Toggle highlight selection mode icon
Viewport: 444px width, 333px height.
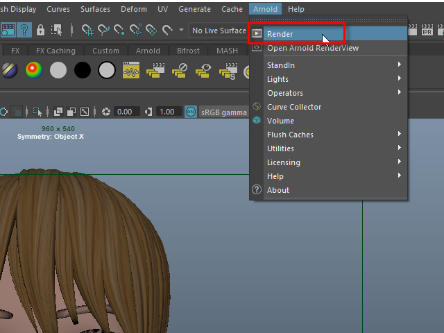coord(57,30)
